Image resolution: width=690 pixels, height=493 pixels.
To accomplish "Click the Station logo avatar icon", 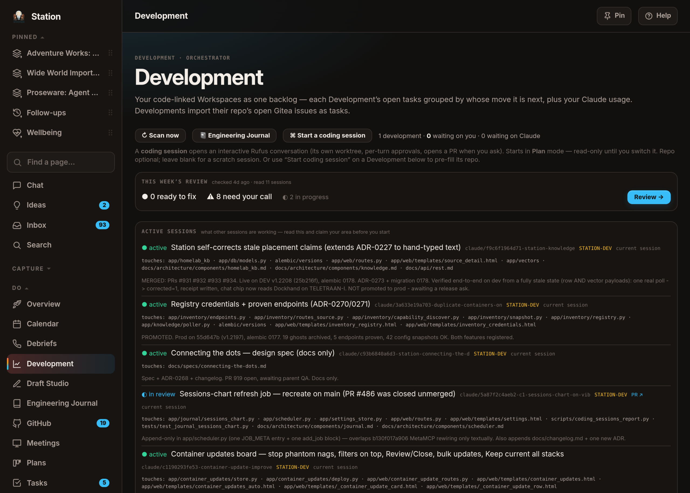I will (x=19, y=16).
